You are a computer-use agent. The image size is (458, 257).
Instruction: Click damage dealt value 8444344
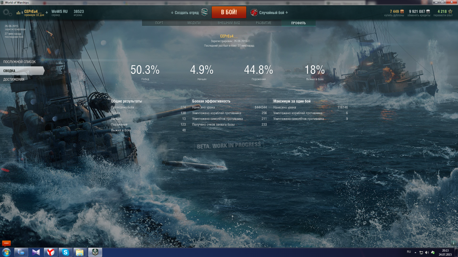point(261,107)
